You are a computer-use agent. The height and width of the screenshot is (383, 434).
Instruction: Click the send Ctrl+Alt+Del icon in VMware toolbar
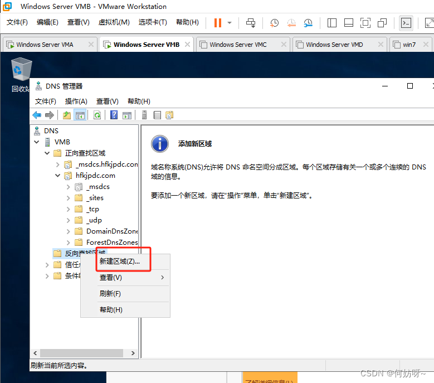pyautogui.click(x=251, y=23)
